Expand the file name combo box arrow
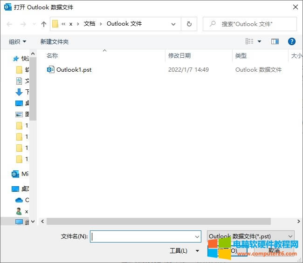This screenshot has height=263, width=303. (x=197, y=236)
